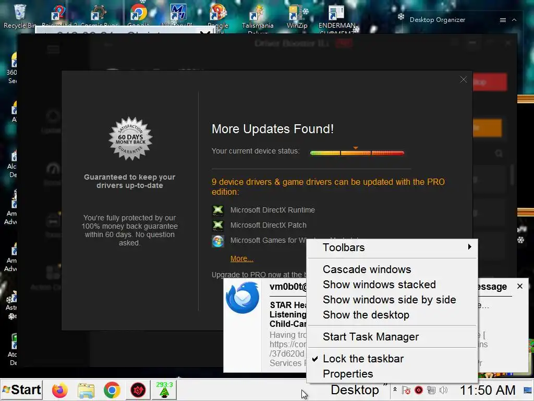Click the Desktop toolbar label
Image resolution: width=534 pixels, height=401 pixels.
coord(355,390)
